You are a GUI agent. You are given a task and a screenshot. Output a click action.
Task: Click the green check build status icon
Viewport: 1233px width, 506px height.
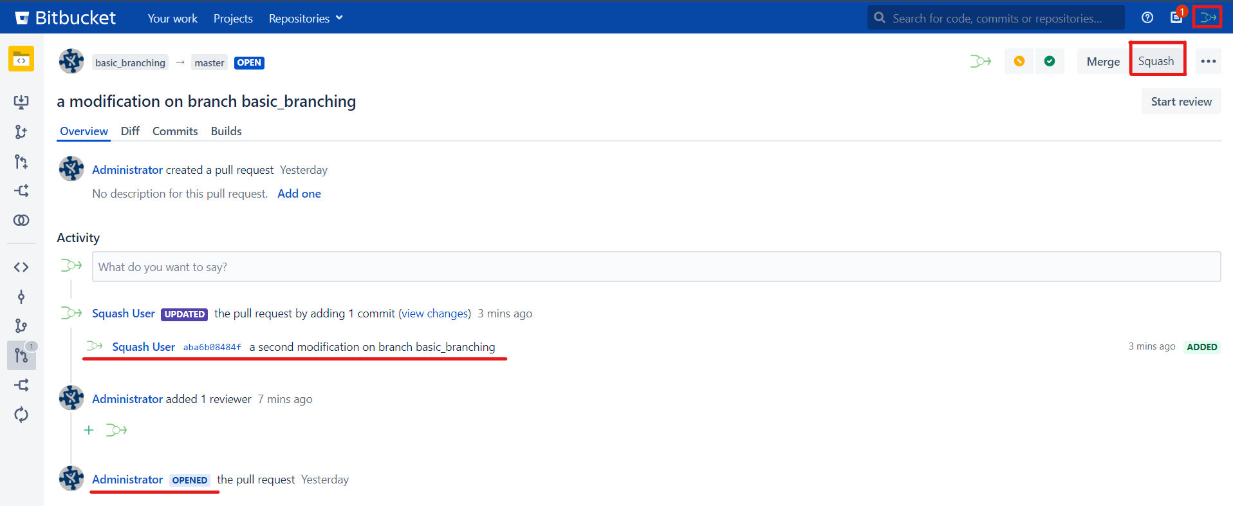point(1050,61)
